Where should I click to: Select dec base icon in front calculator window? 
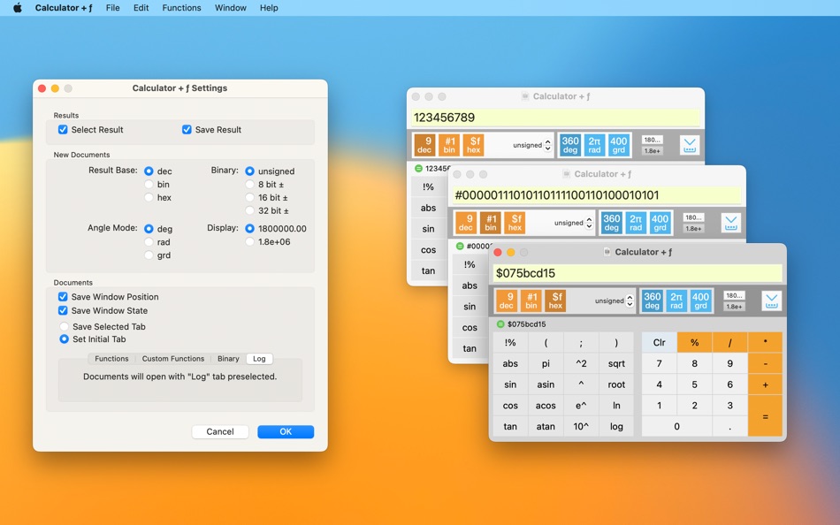507,301
